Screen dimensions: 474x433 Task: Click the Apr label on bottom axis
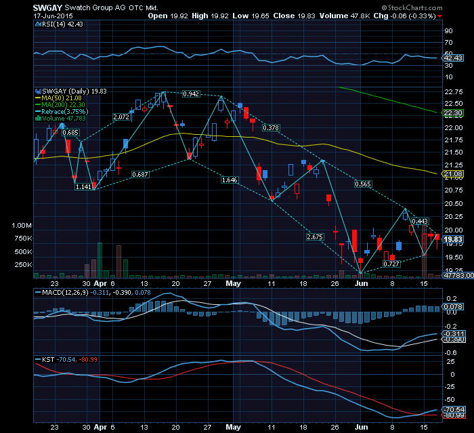[100, 428]
